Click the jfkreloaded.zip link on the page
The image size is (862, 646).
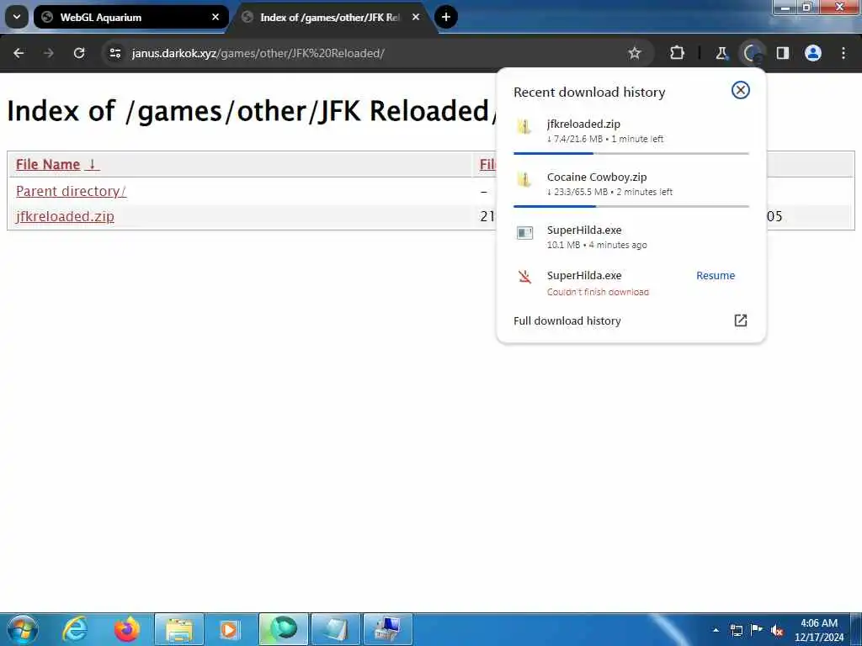65,216
